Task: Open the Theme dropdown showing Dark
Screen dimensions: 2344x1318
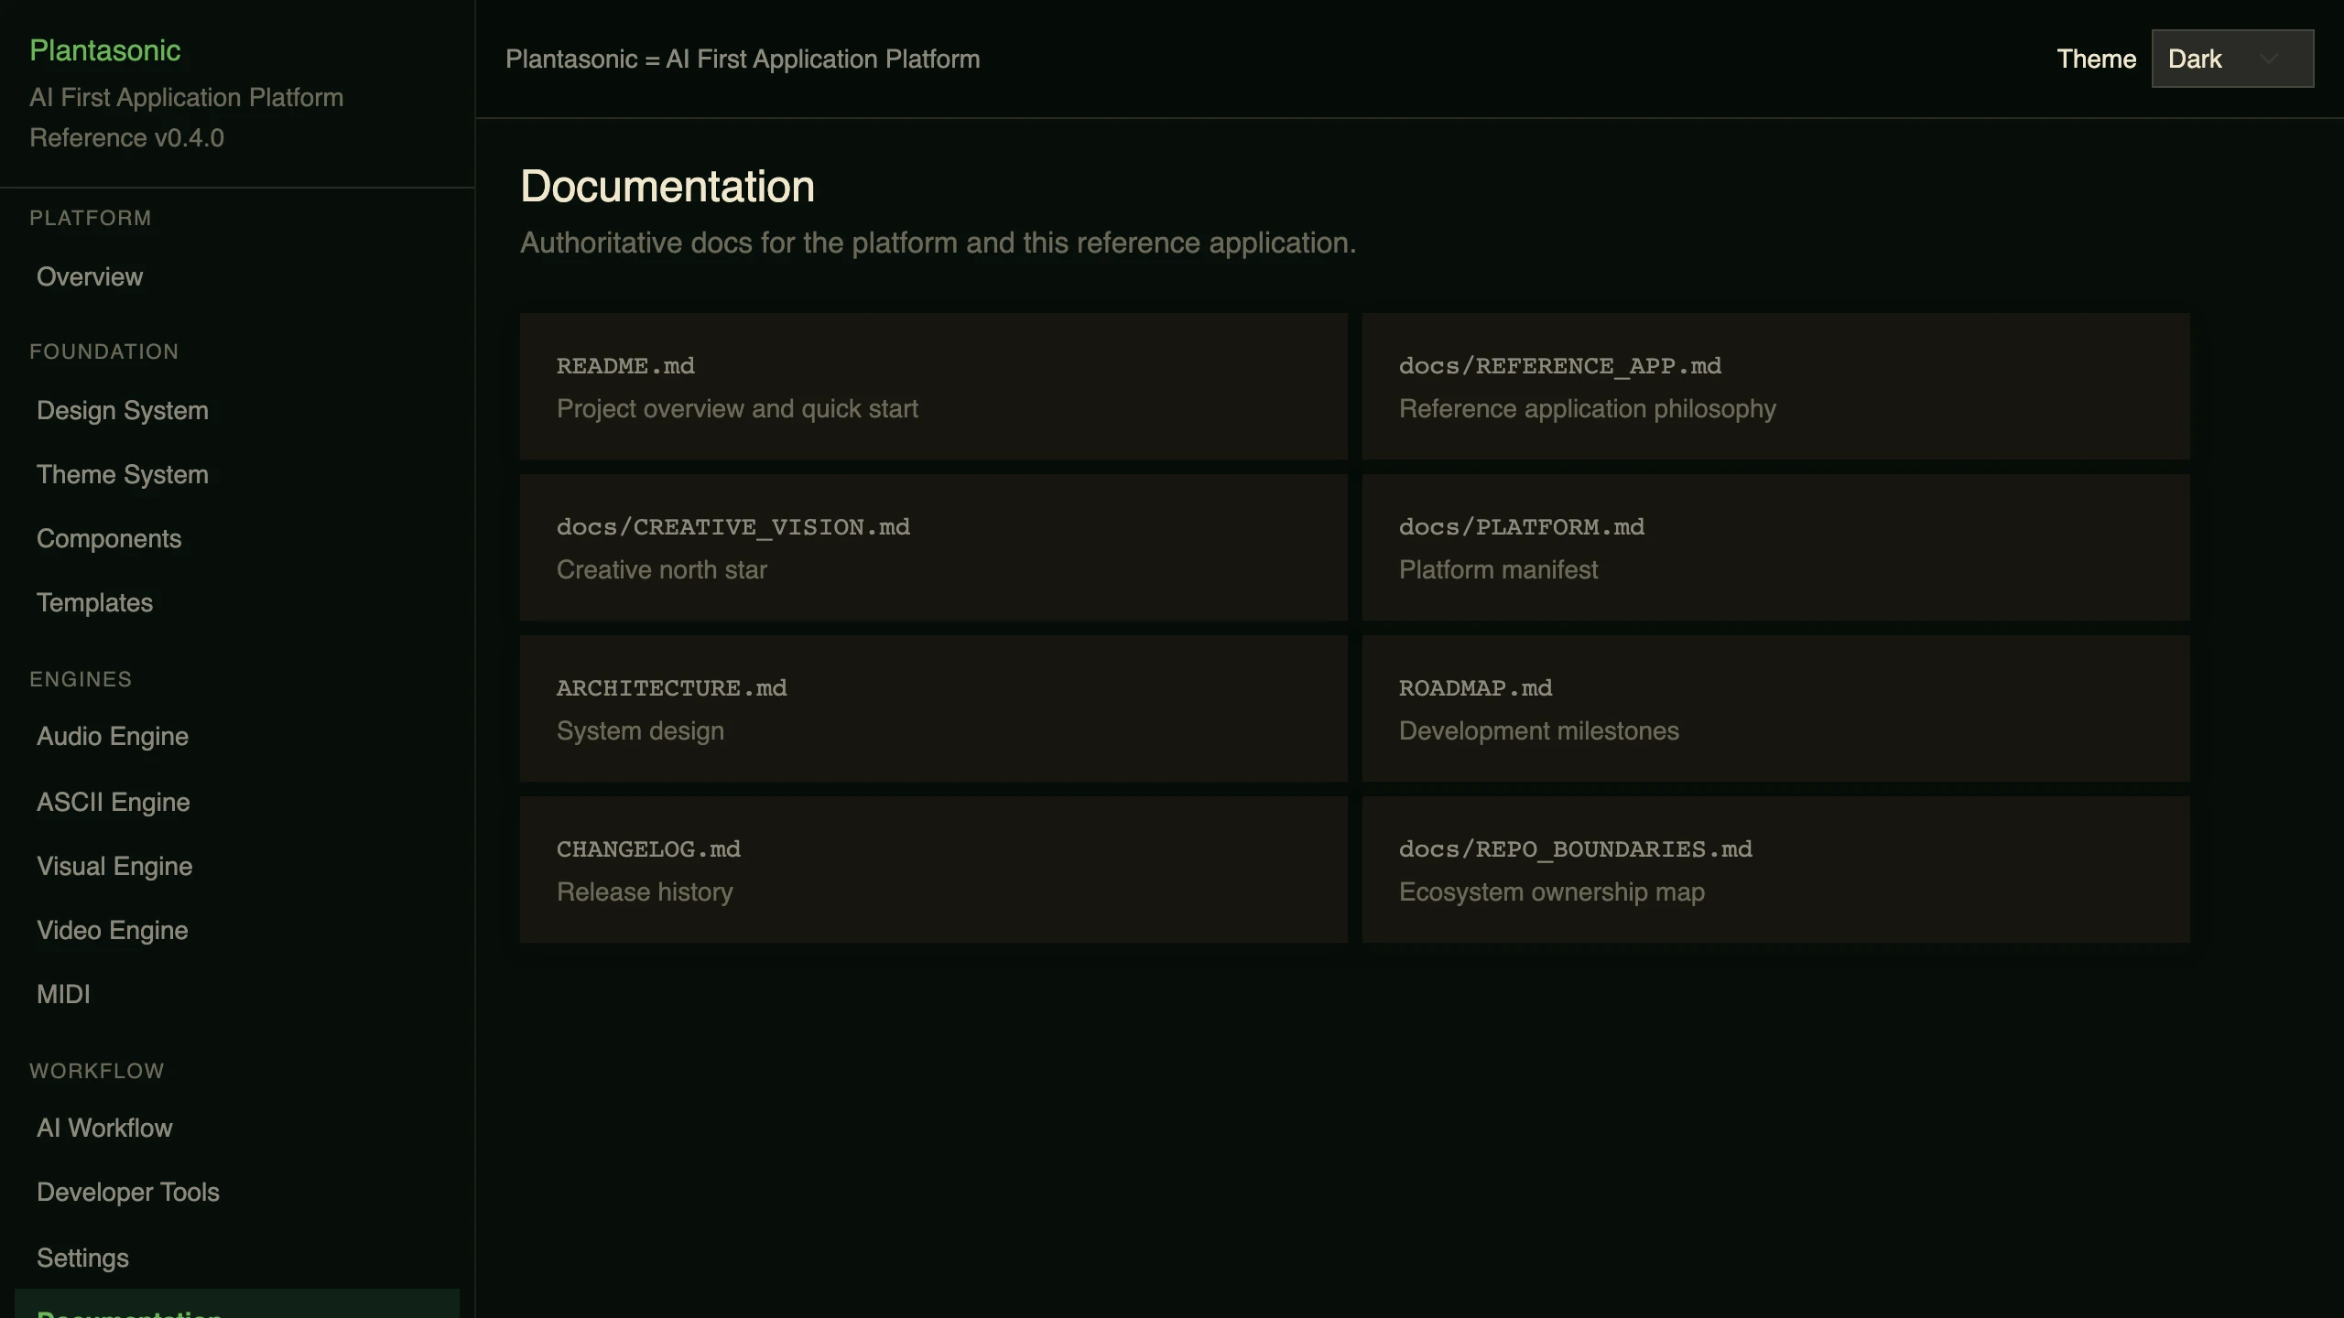Action: click(2232, 59)
